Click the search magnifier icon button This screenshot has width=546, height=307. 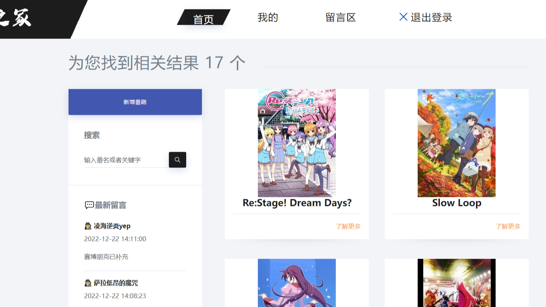(x=178, y=160)
